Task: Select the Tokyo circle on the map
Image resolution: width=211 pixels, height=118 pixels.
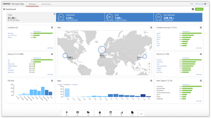Action: [145, 56]
